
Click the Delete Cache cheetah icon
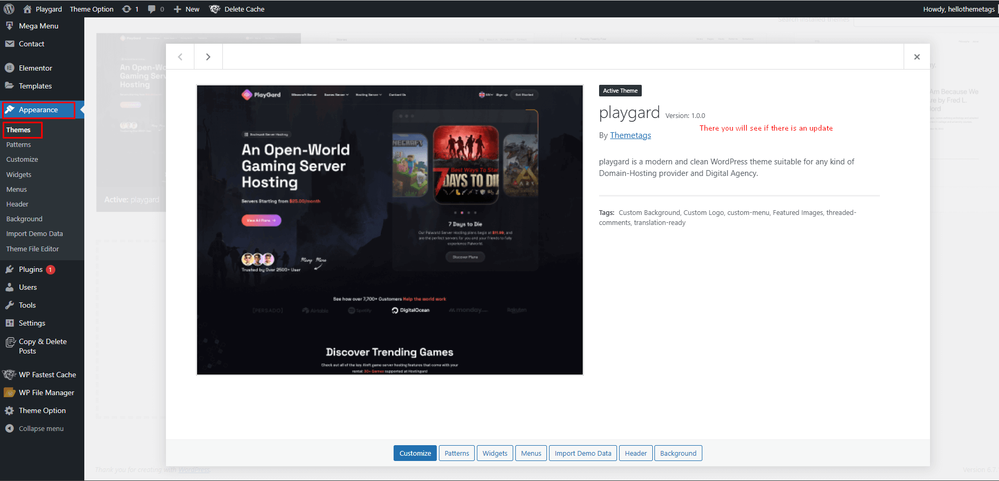click(214, 9)
